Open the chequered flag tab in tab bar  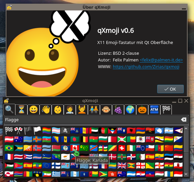(x=166, y=110)
